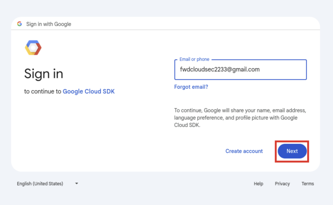Click the Google "G" logo in header
333x205 pixels.
click(20, 24)
